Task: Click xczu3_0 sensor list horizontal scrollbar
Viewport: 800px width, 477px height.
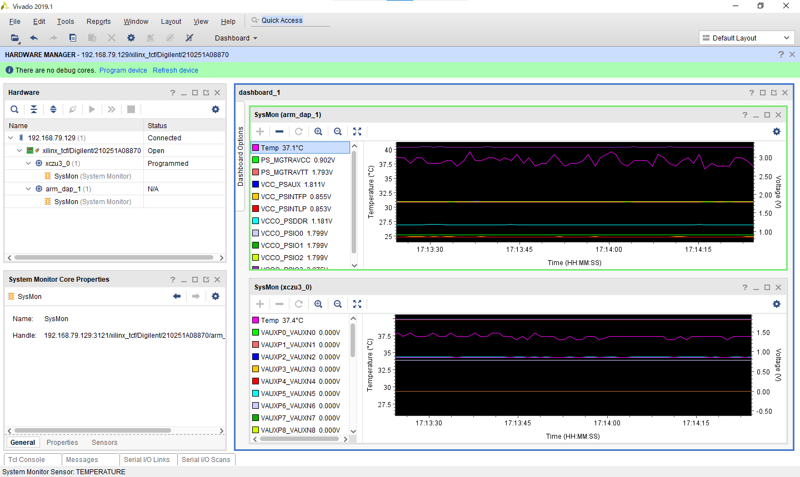Action: pyautogui.click(x=299, y=439)
